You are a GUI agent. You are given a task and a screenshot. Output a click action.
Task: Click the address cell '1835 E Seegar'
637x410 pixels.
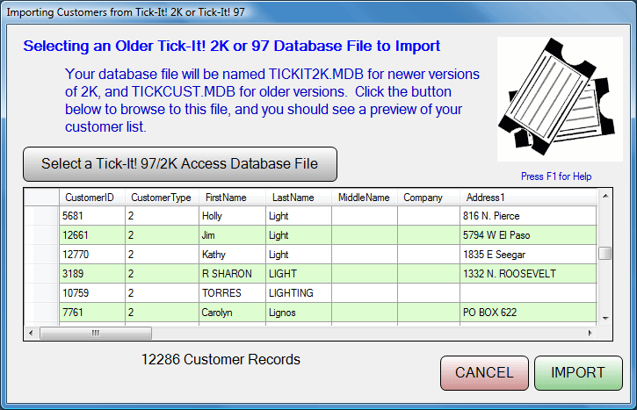(528, 255)
